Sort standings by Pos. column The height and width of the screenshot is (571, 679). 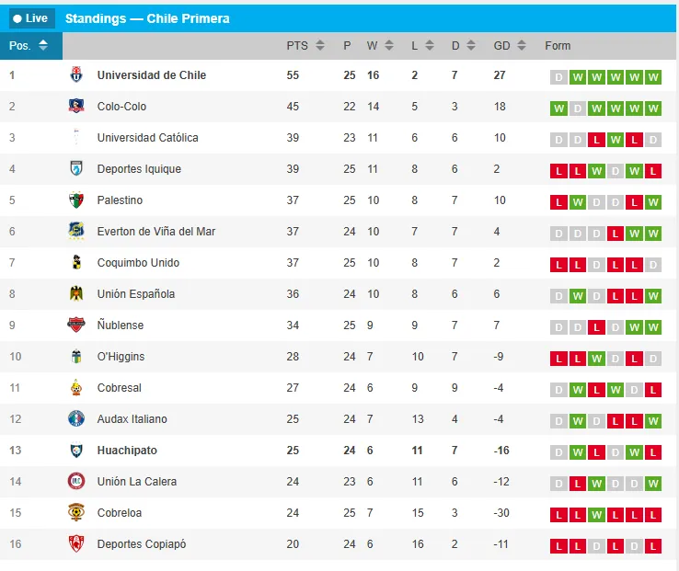tap(29, 46)
